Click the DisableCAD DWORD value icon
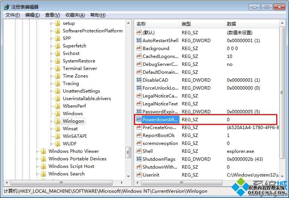The width and height of the screenshot is (289, 198). click(138, 80)
